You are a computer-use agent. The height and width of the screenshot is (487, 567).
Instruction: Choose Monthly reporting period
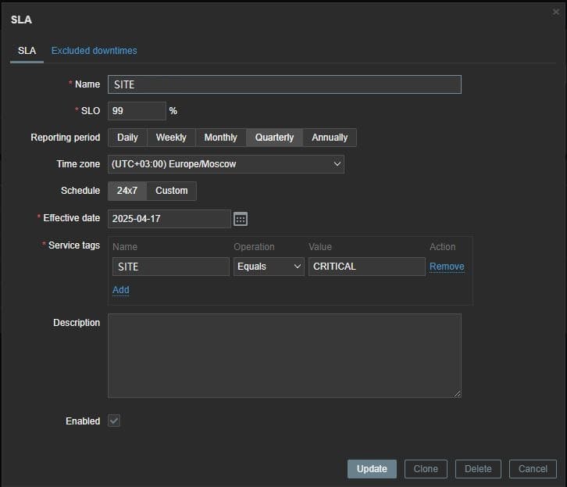(x=220, y=138)
